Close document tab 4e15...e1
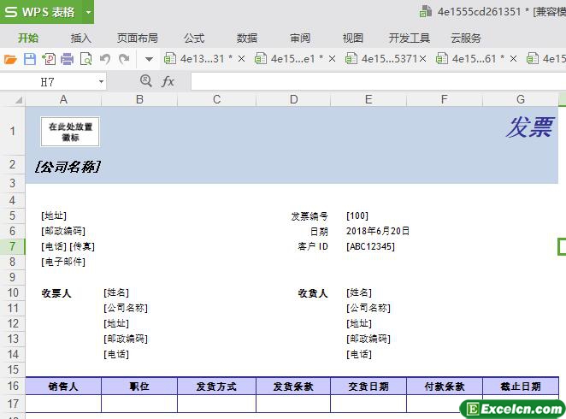 [332, 59]
